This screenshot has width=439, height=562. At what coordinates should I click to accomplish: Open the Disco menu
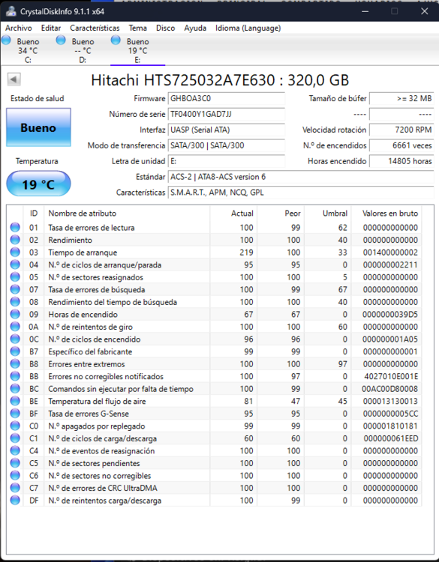pos(166,28)
